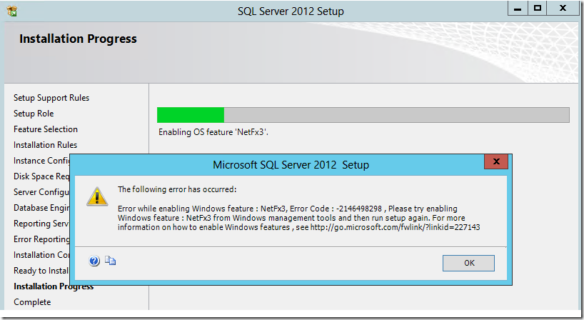Select Setup Support Rules step
The height and width of the screenshot is (320, 584).
(51, 98)
